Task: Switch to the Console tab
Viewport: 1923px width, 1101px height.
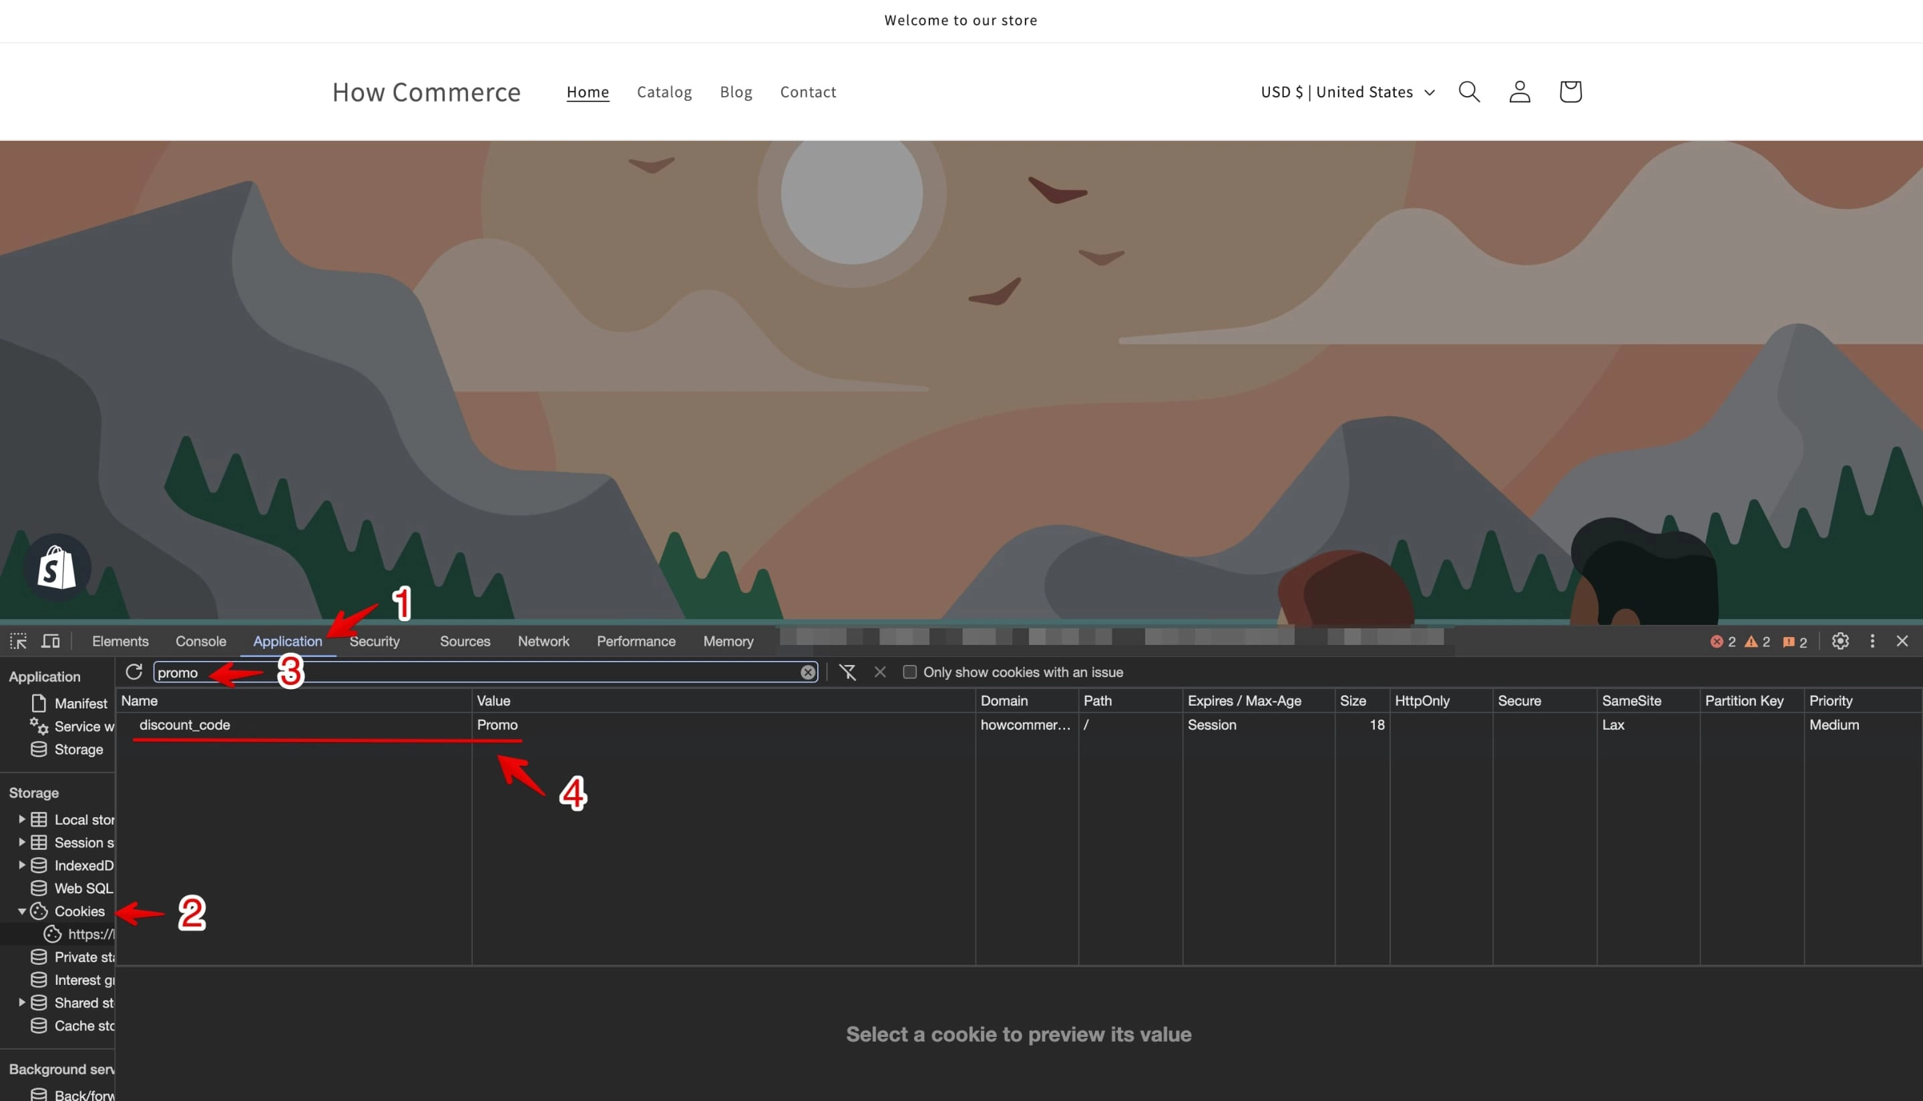Action: click(x=200, y=641)
